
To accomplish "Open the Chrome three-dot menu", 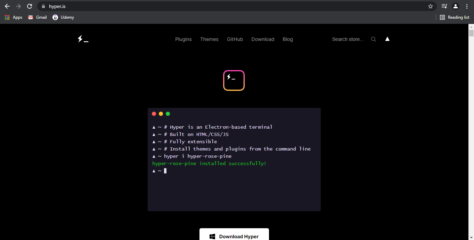I will tap(467, 6).
